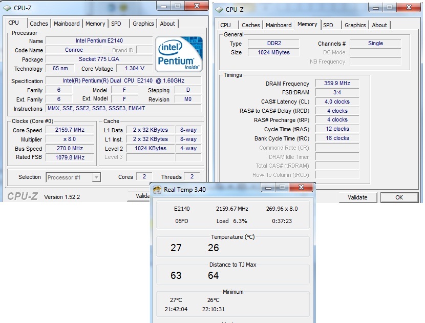This screenshot has width=425, height=323.
Task: Click the Real Temp title bar icon
Action: tap(157, 189)
